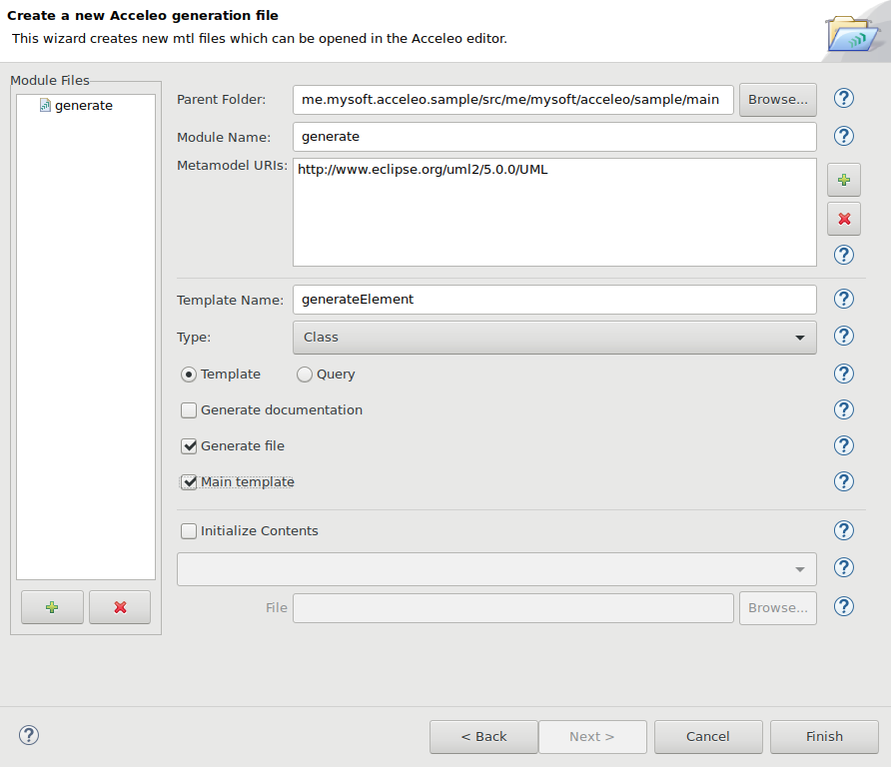Open help for Generate documentation option
This screenshot has height=767, width=891.
pyautogui.click(x=844, y=409)
